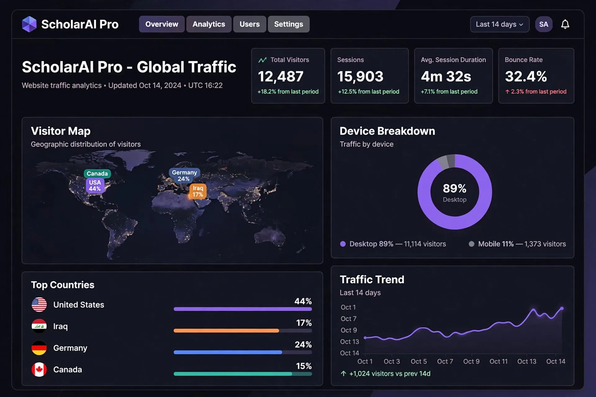The height and width of the screenshot is (397, 596).
Task: Click the +18.2% from last period text
Action: 288,91
